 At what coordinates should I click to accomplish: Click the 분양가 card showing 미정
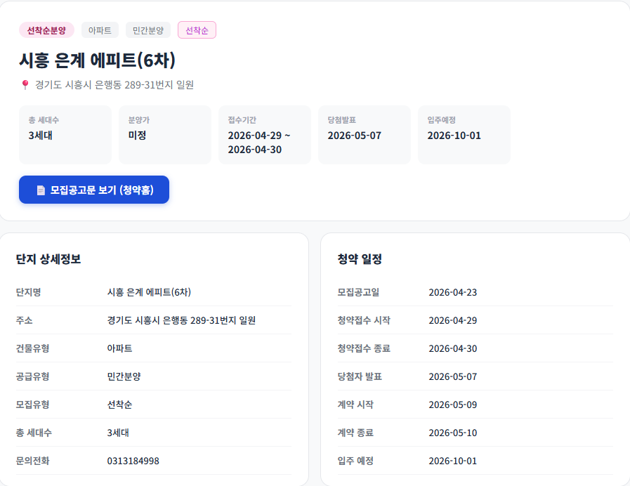pos(164,134)
